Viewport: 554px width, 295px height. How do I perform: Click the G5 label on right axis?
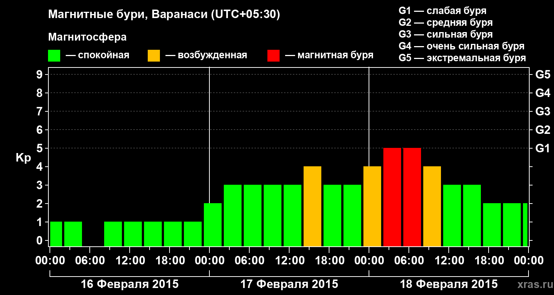pyautogui.click(x=543, y=74)
